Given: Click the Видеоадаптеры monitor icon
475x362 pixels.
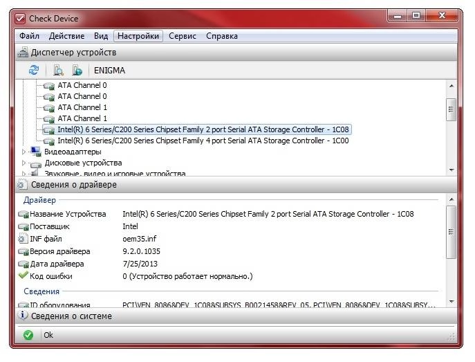Looking at the screenshot, I should pyautogui.click(x=36, y=152).
